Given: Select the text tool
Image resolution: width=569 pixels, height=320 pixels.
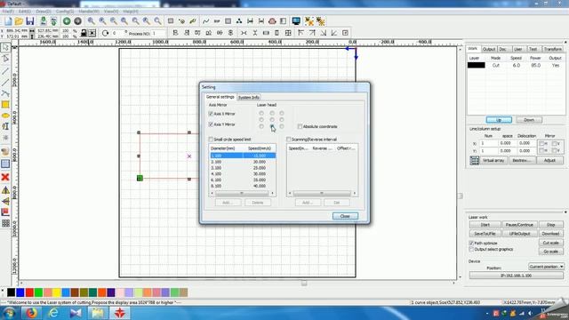Looking at the screenshot, I should click(x=5, y=126).
